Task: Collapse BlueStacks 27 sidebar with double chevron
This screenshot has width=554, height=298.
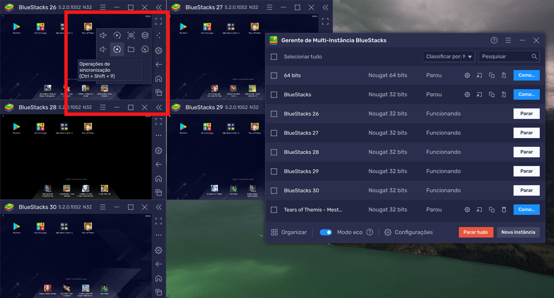Action: [x=326, y=7]
